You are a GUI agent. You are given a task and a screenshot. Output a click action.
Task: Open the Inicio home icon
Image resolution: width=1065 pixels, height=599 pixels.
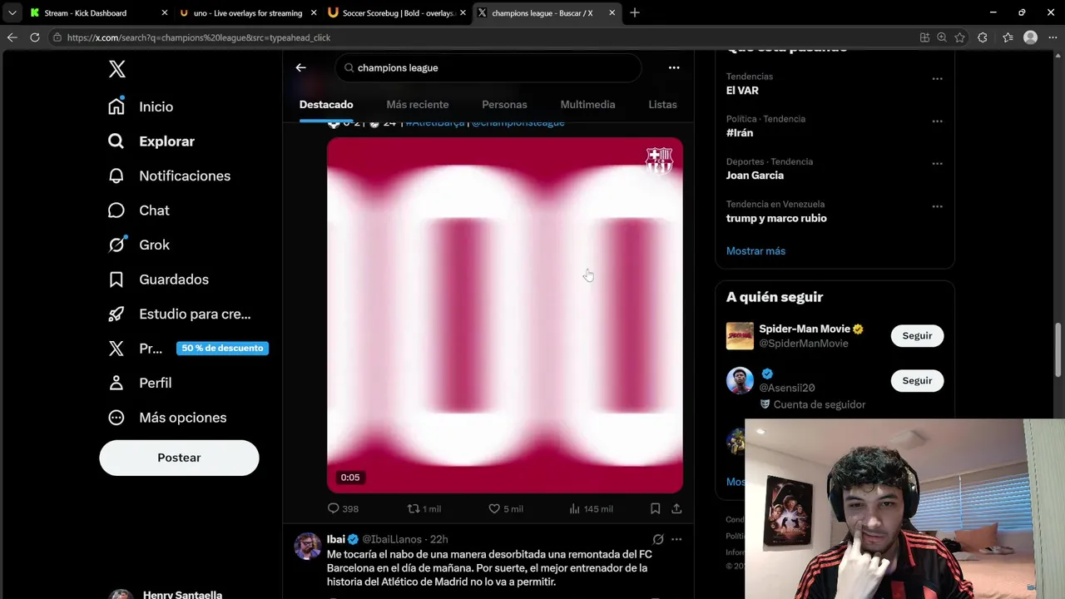click(116, 106)
